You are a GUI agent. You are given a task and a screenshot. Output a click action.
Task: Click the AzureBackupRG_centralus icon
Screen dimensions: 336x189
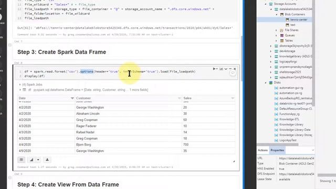[276, 98]
